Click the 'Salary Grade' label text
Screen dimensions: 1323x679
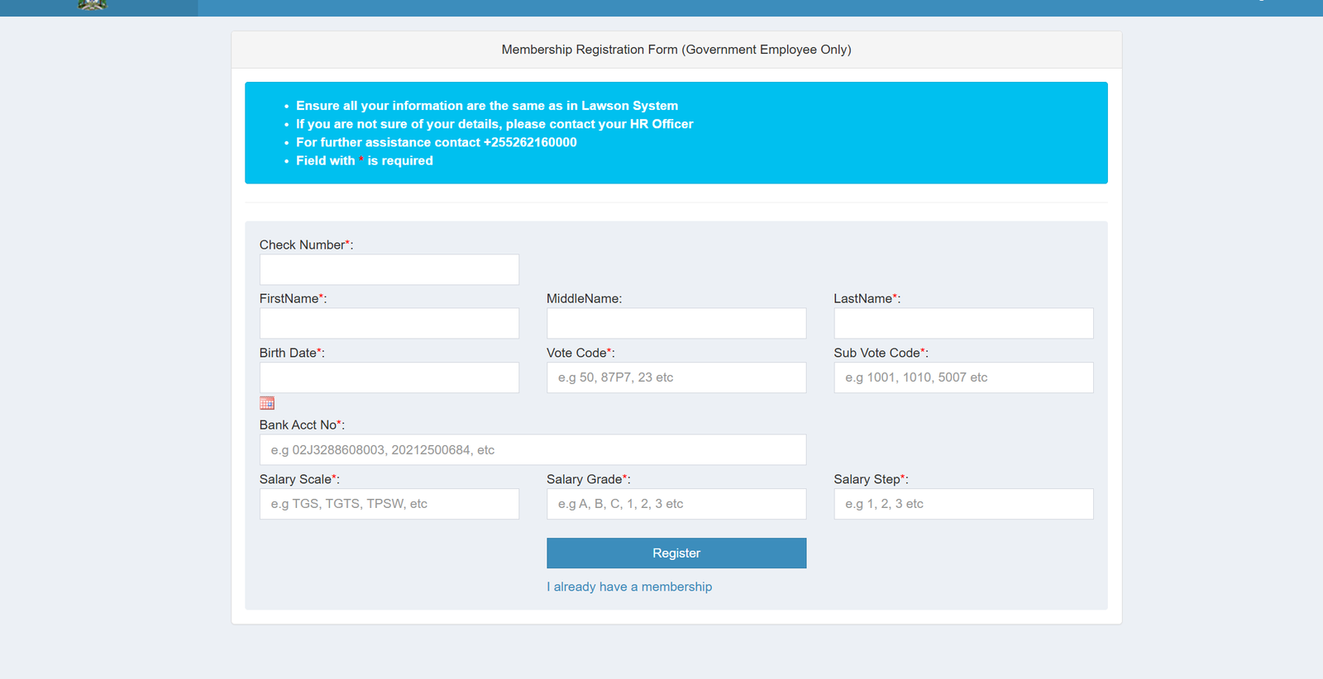585,479
